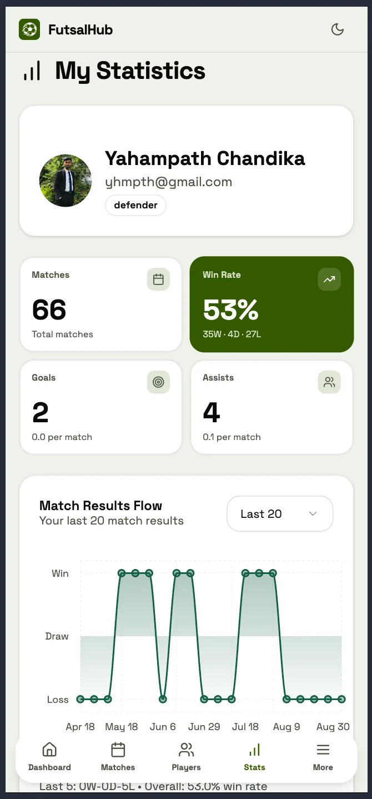
Task: Click the calendar icon in Matches card
Action: [x=158, y=279]
